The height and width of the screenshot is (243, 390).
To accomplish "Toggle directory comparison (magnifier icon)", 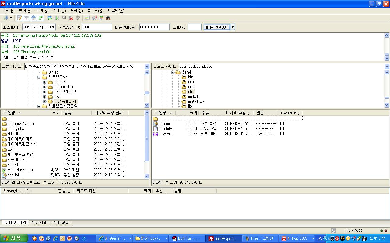I will click(x=94, y=18).
